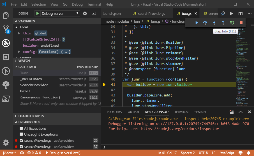Disable the searchProvider.js line 26 breakpoint
Screen dimensions: 254x156
21,141
